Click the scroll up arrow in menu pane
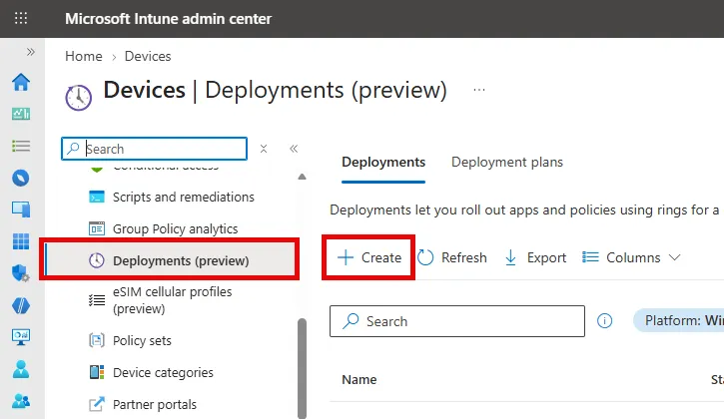This screenshot has width=724, height=419. [x=302, y=177]
